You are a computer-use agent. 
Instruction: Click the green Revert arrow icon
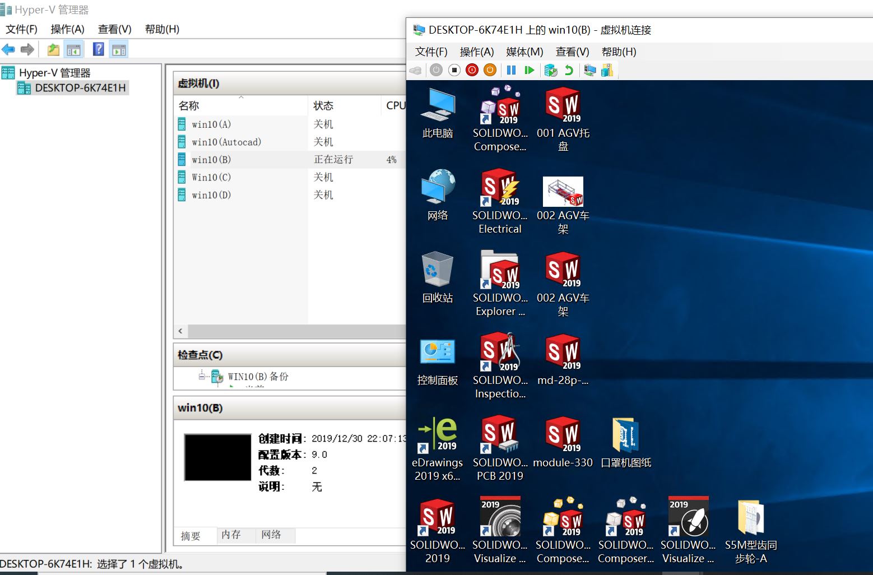(x=569, y=70)
